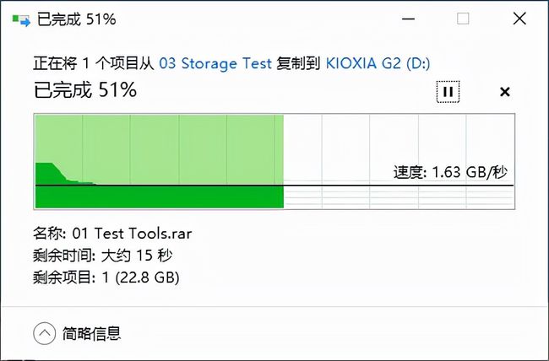Click the 剩余时间 大约 15 秒 line

coord(104,255)
